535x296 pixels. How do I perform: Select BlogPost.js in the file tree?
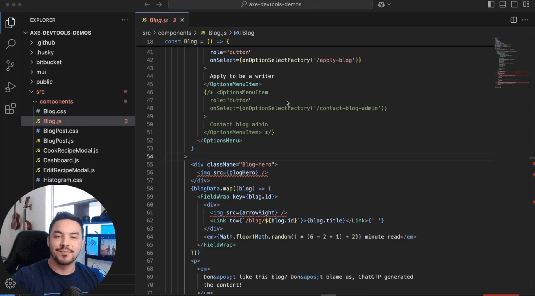(58, 141)
